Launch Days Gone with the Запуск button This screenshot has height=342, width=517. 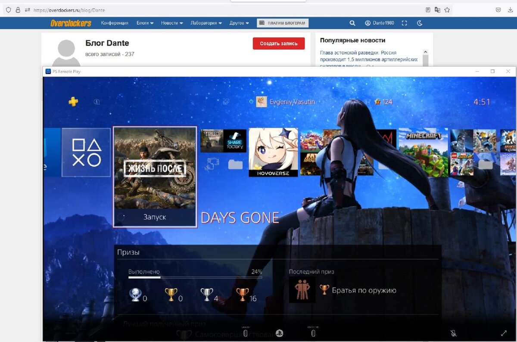click(155, 217)
